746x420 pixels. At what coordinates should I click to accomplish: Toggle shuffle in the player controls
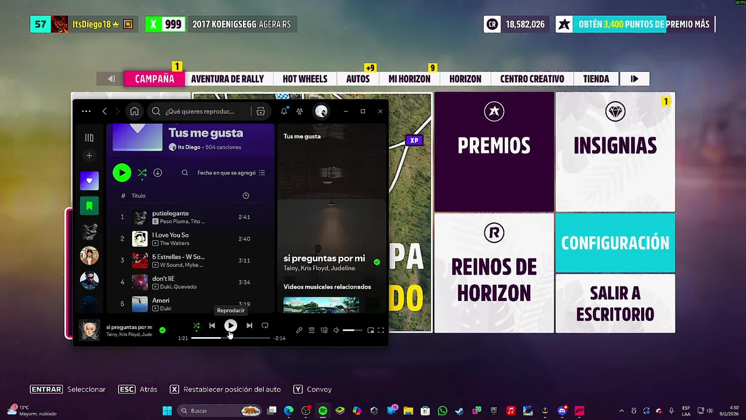coord(196,325)
